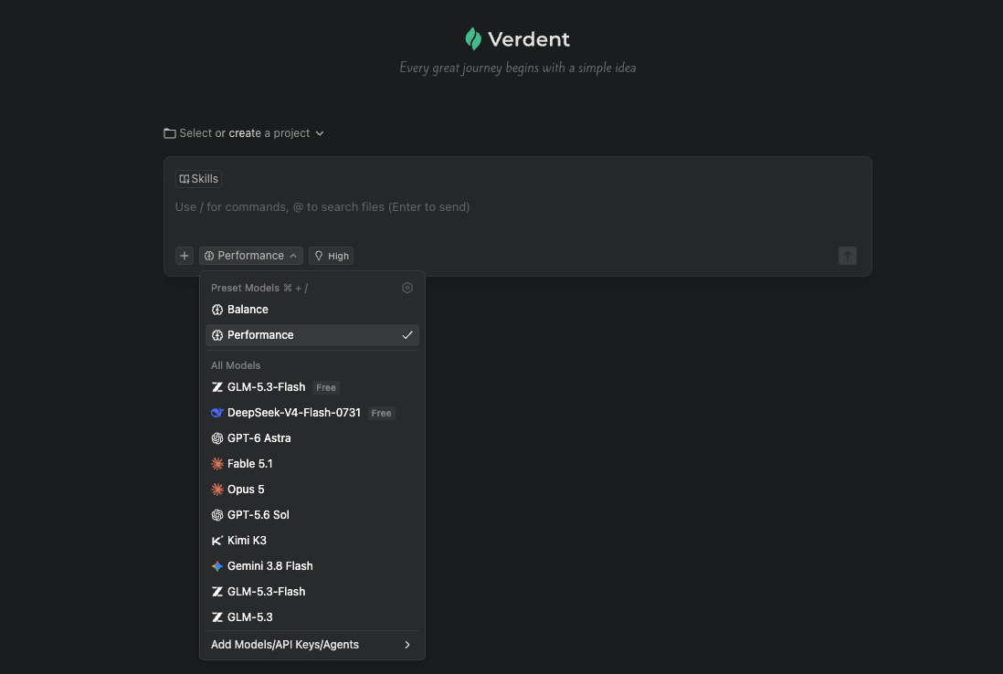Viewport: 1003px width, 674px height.
Task: Collapse the Performance model dropdown
Action: pos(250,256)
